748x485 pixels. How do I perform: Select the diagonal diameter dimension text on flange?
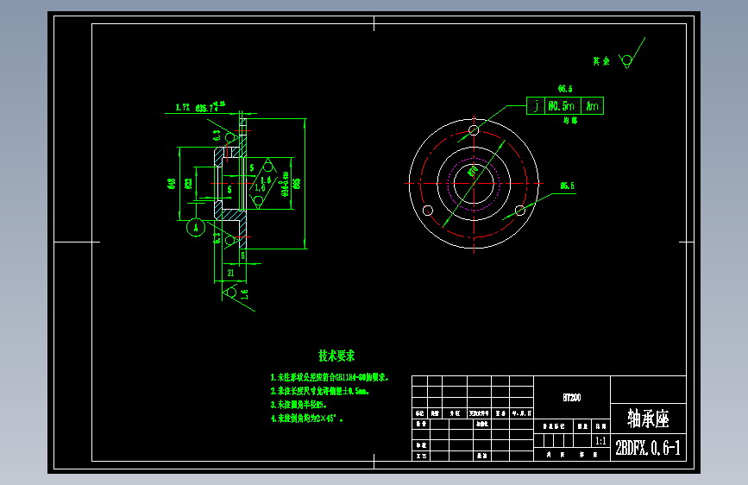473,172
